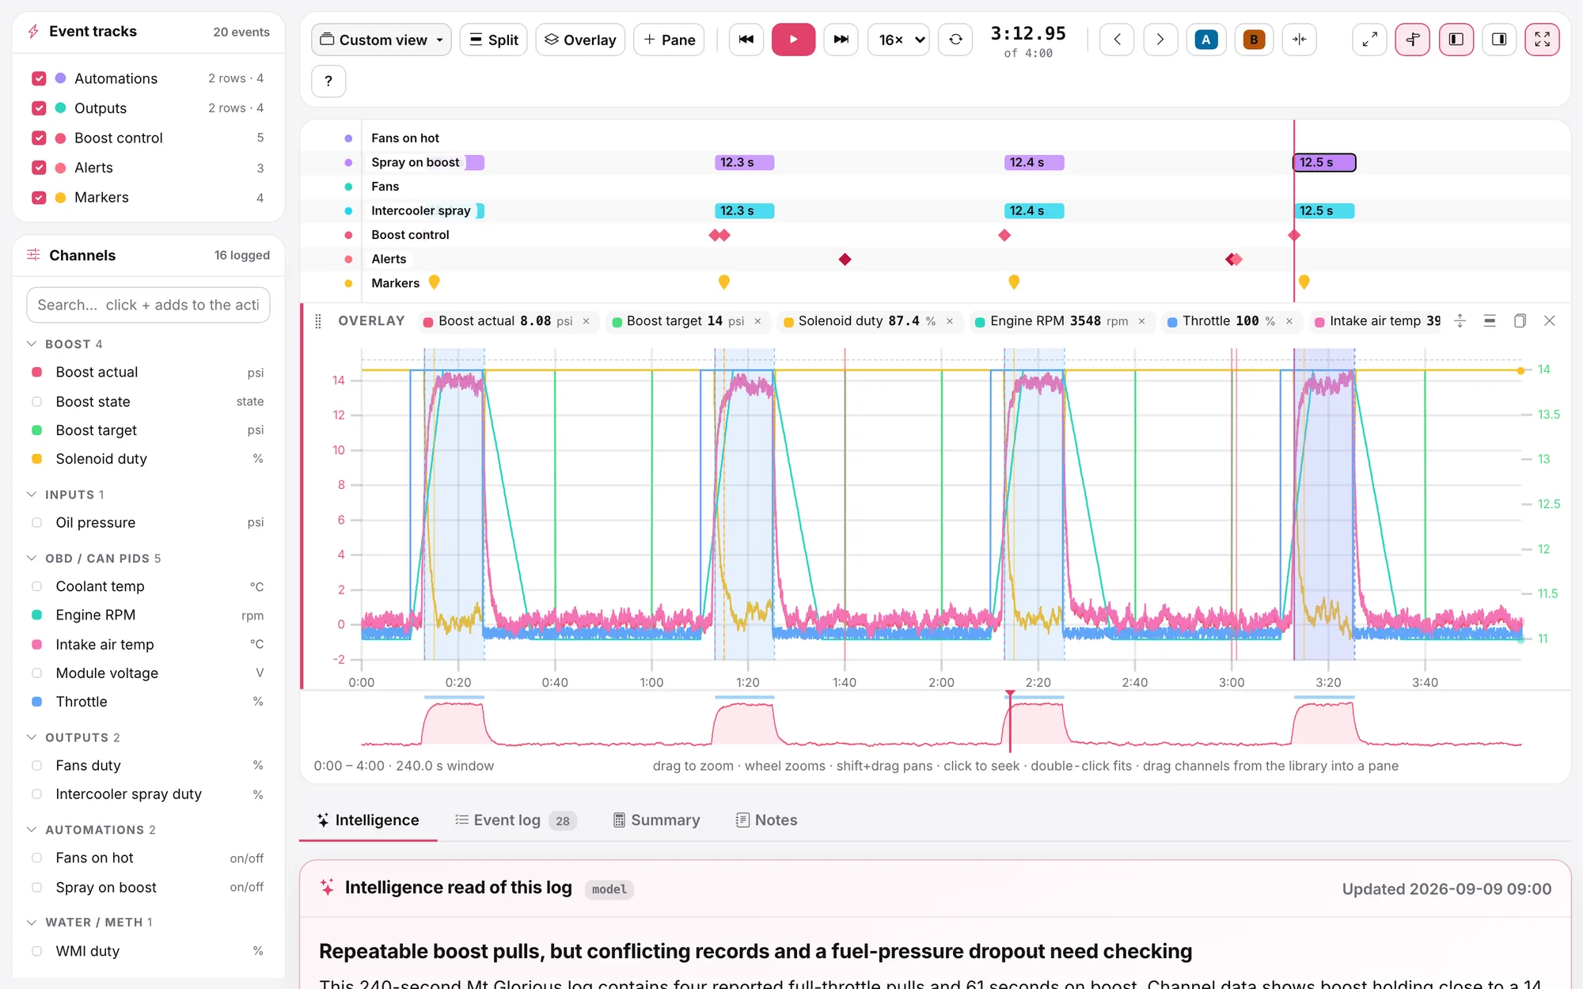The height and width of the screenshot is (989, 1583).
Task: Uncheck Markers event track
Action: click(x=39, y=198)
